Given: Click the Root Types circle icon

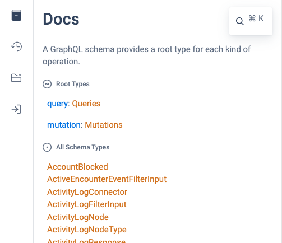Looking at the screenshot, I should coord(47,84).
